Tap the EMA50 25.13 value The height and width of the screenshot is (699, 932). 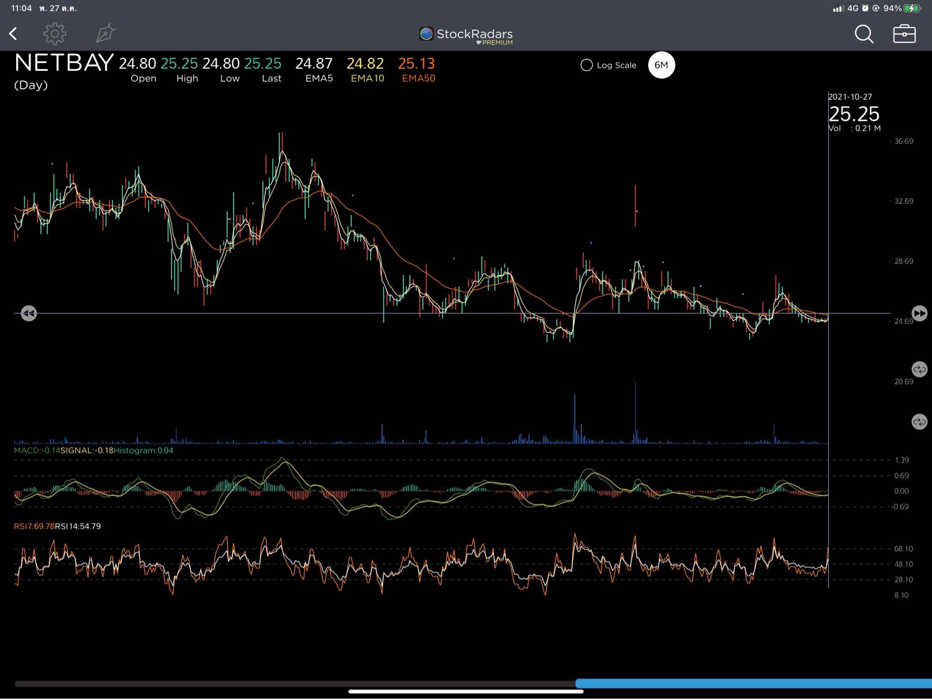(416, 63)
